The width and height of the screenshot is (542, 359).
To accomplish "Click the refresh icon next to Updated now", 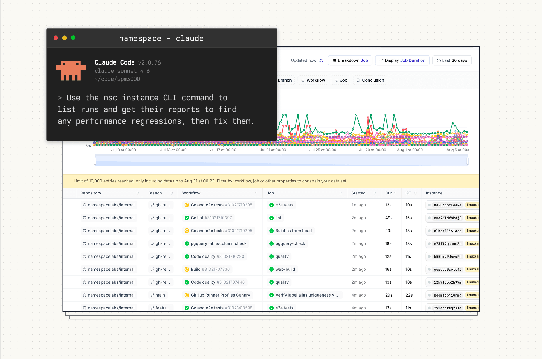I will point(321,60).
